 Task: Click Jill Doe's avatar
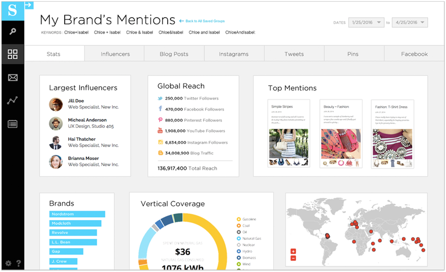[56, 104]
